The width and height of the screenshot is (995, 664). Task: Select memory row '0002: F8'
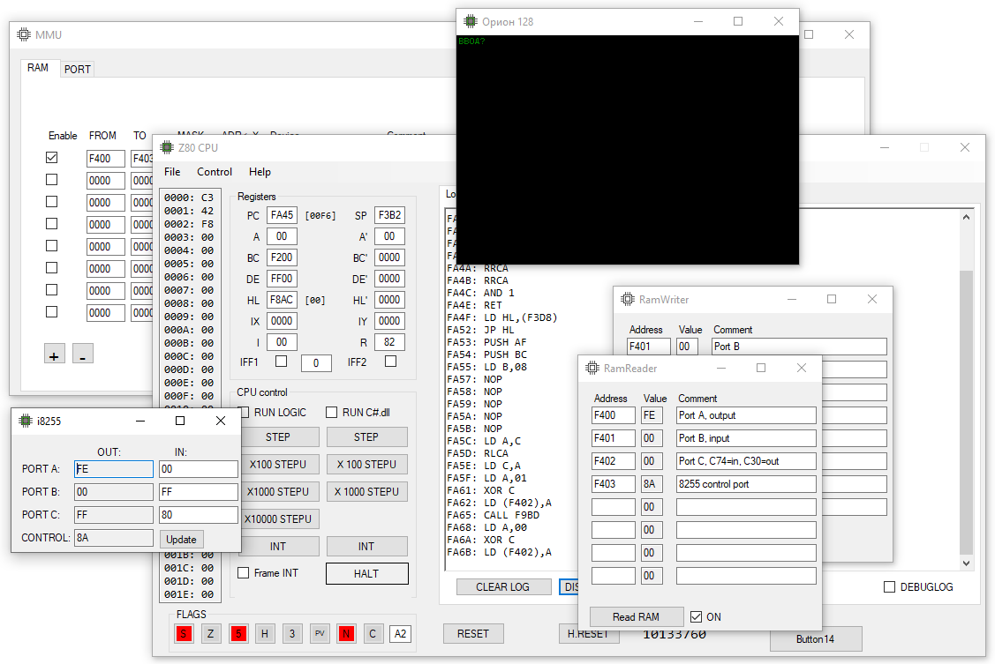189,224
